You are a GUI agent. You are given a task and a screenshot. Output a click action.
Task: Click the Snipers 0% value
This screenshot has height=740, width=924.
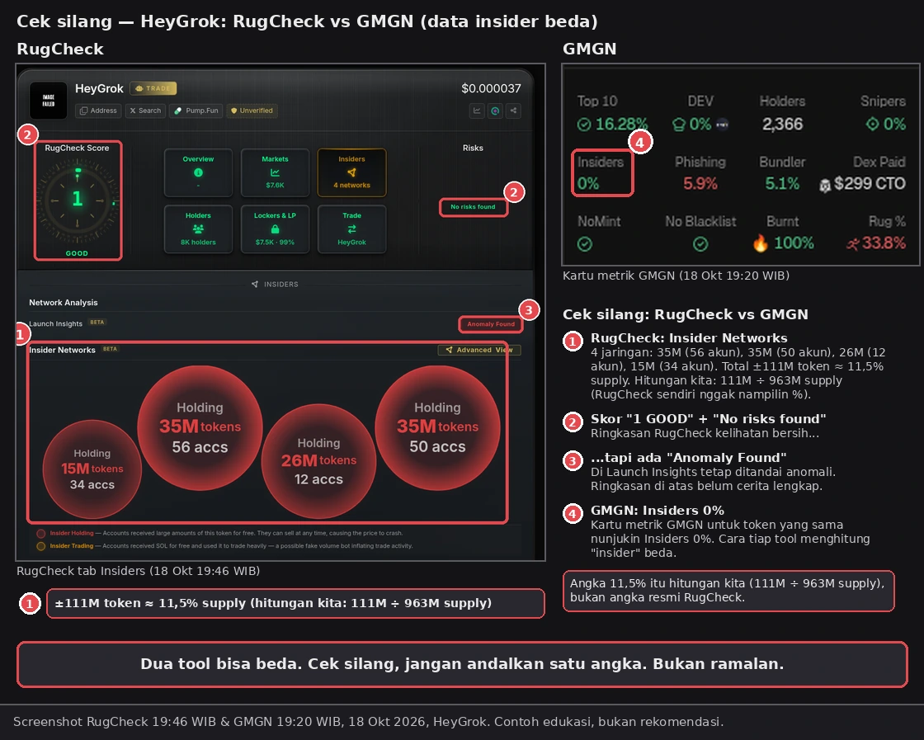894,125
